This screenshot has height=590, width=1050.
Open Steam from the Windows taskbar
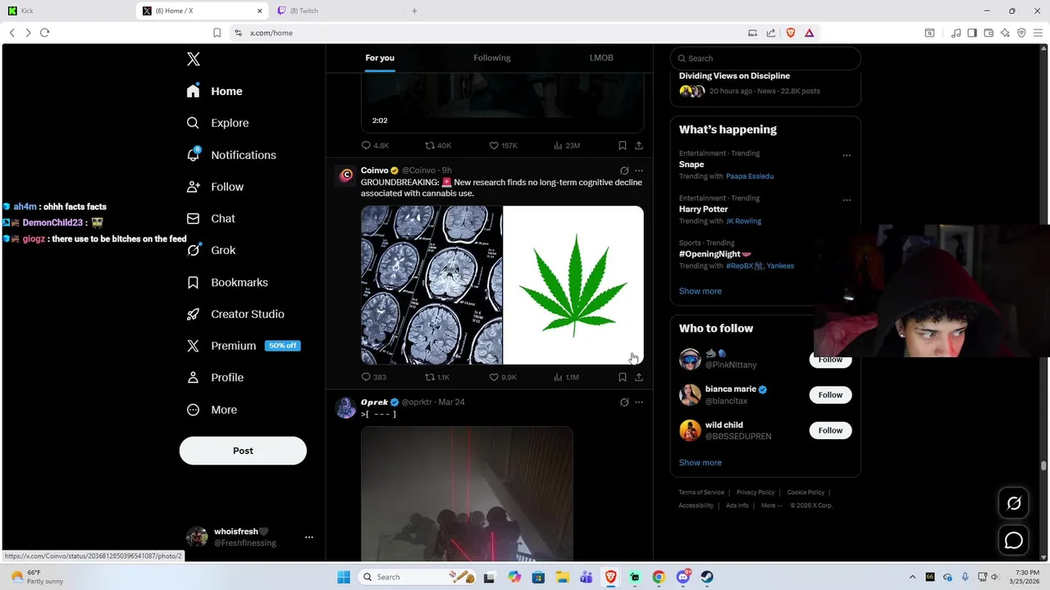click(x=707, y=577)
